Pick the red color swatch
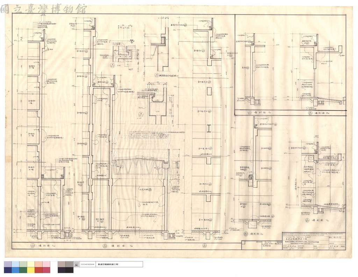 coord(38,270)
